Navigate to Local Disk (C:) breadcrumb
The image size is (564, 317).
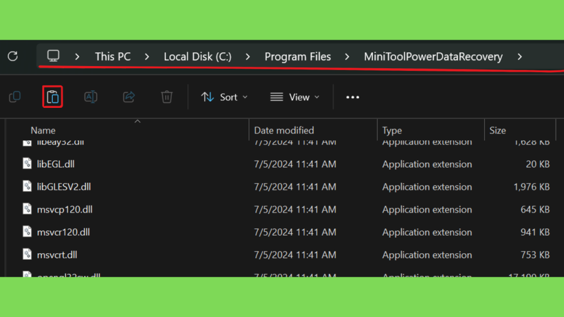(198, 57)
